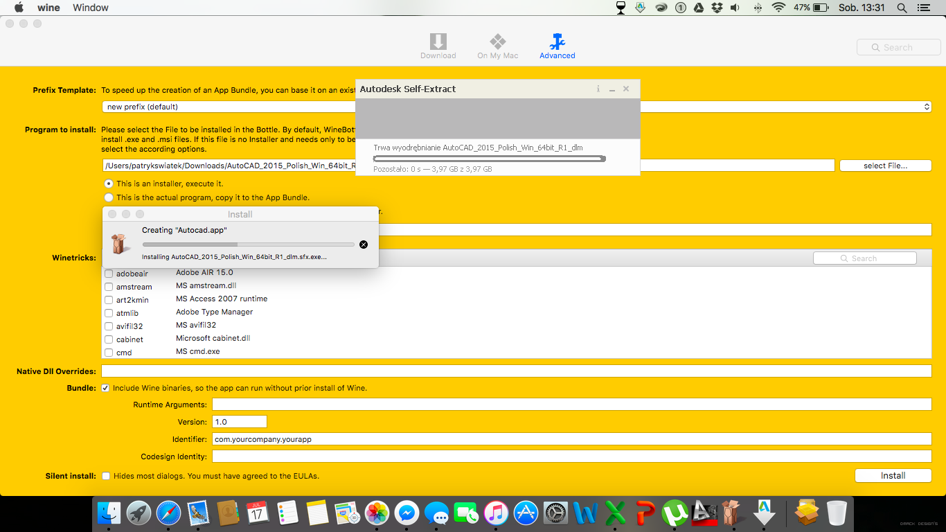
Task: Open Finder from the Dock
Action: click(109, 513)
